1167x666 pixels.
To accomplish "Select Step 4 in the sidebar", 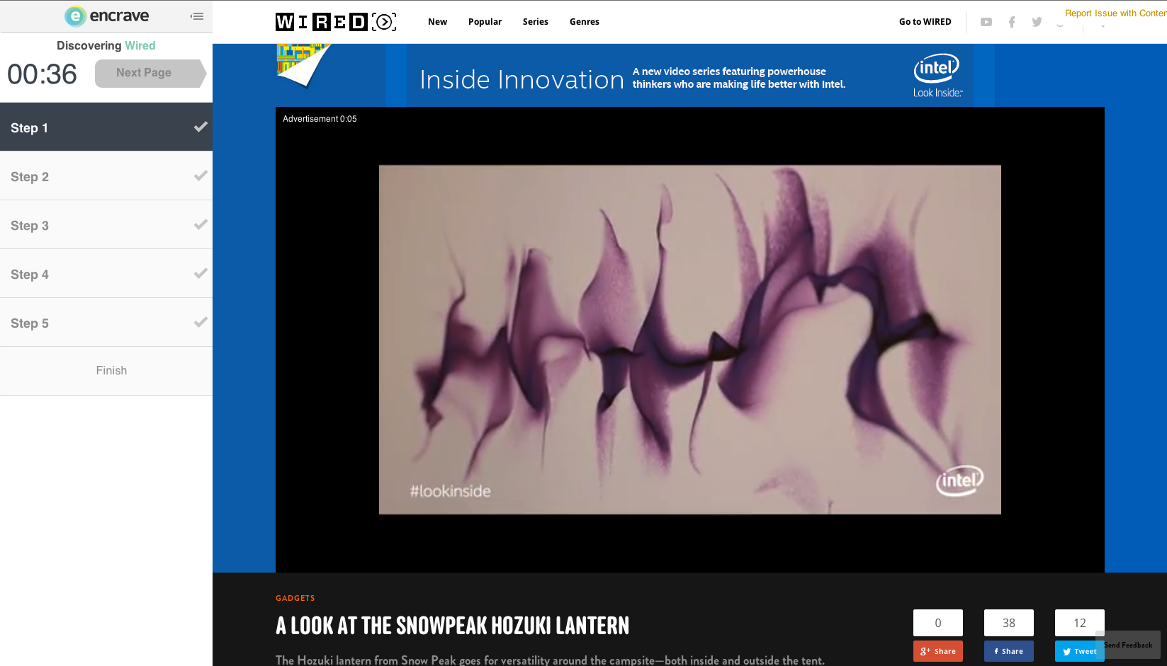I will tap(106, 274).
